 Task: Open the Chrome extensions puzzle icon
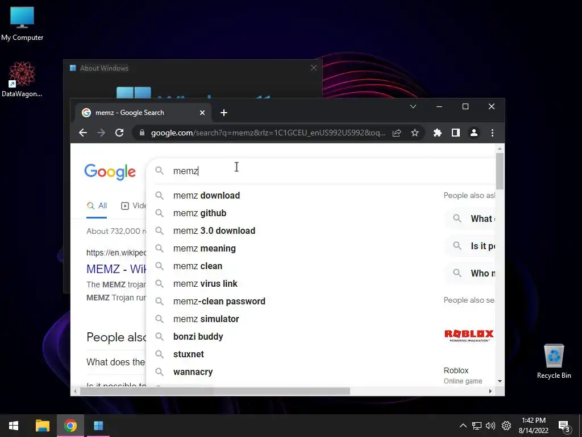pos(438,133)
